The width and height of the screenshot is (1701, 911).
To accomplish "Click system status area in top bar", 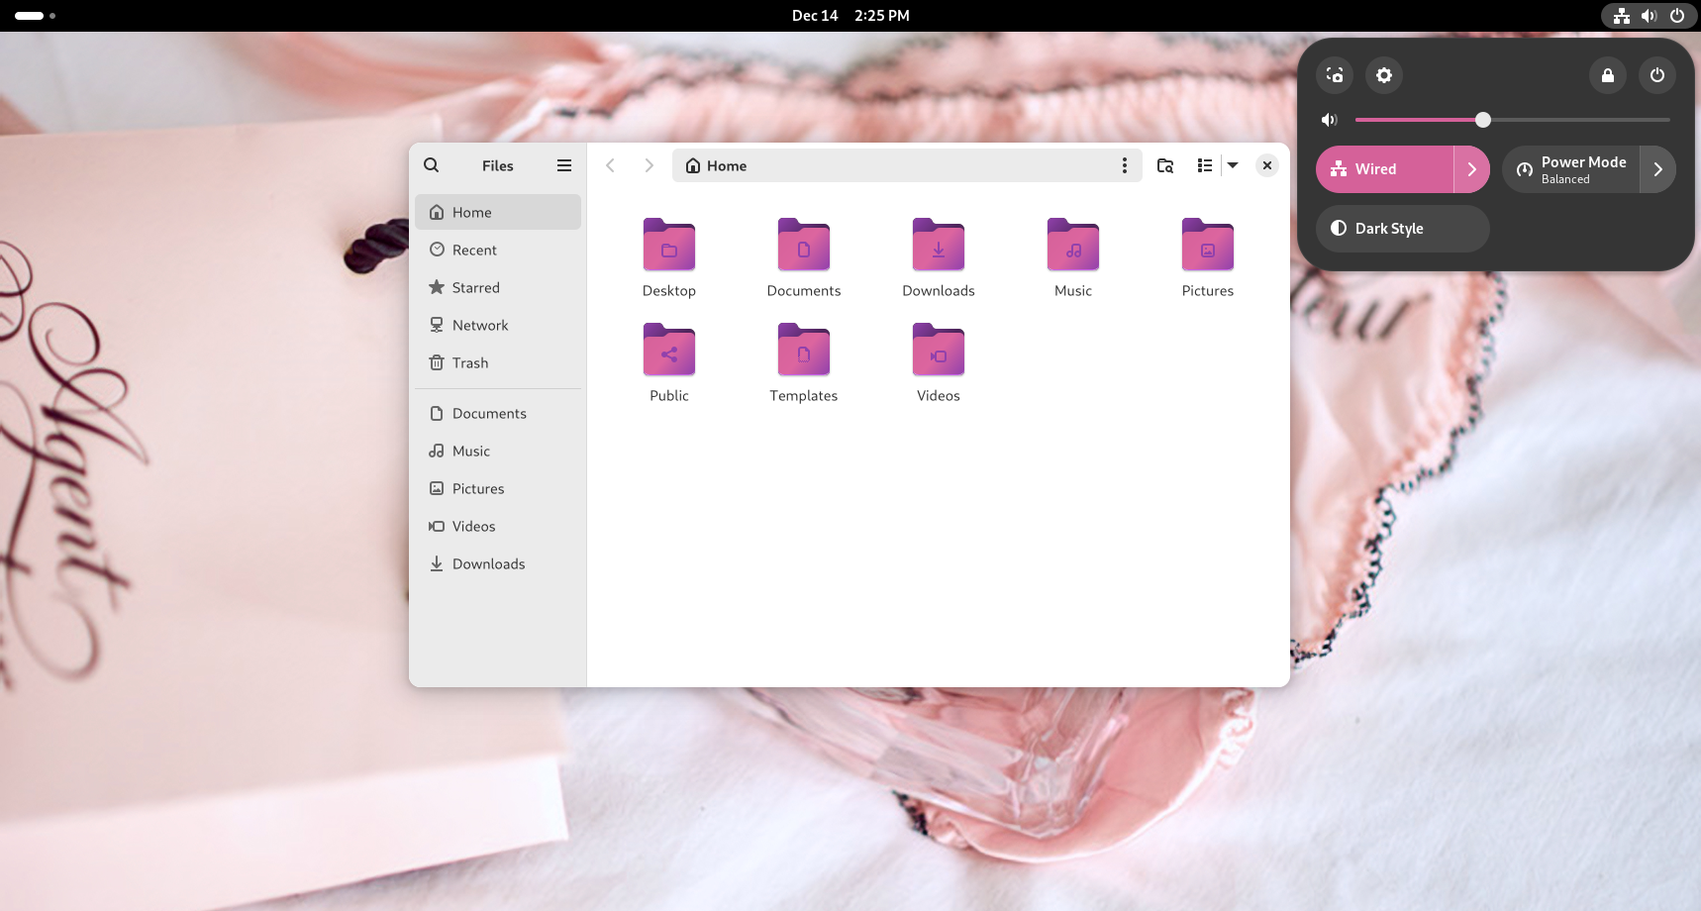I will pos(1649,16).
